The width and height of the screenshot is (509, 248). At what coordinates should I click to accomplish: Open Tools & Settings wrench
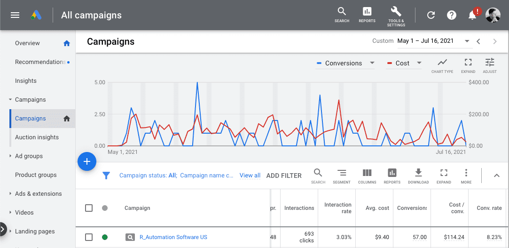click(x=396, y=15)
